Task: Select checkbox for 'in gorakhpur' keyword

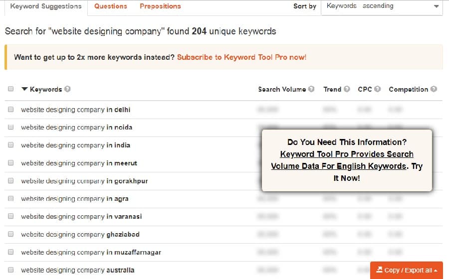Action: click(11, 181)
